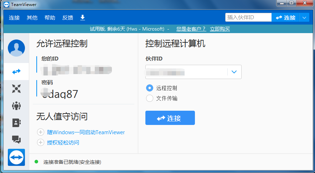Click the 伙伴ID combo box field
Viewport: 315px width, 173px height.
coord(193,72)
